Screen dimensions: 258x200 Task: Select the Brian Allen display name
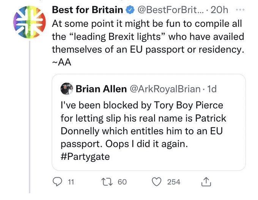coord(101,89)
